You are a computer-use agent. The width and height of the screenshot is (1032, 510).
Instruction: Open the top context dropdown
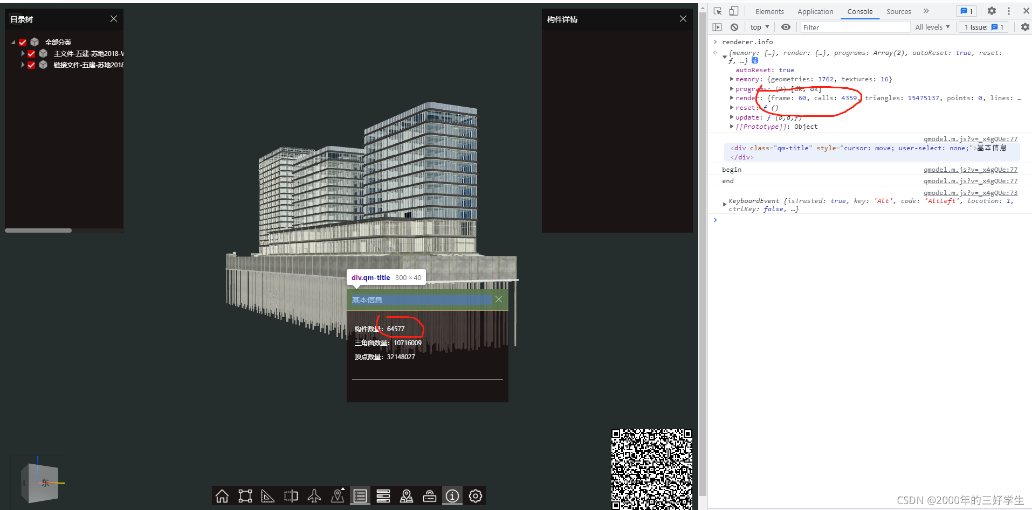click(760, 27)
